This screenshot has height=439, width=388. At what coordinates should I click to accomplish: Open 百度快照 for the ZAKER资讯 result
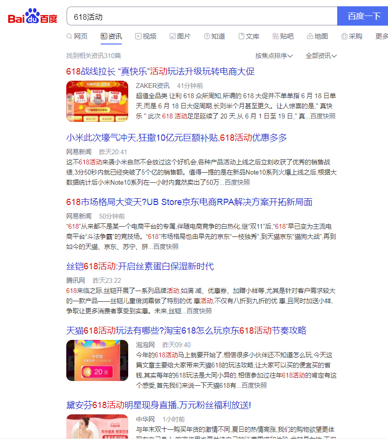323,116
